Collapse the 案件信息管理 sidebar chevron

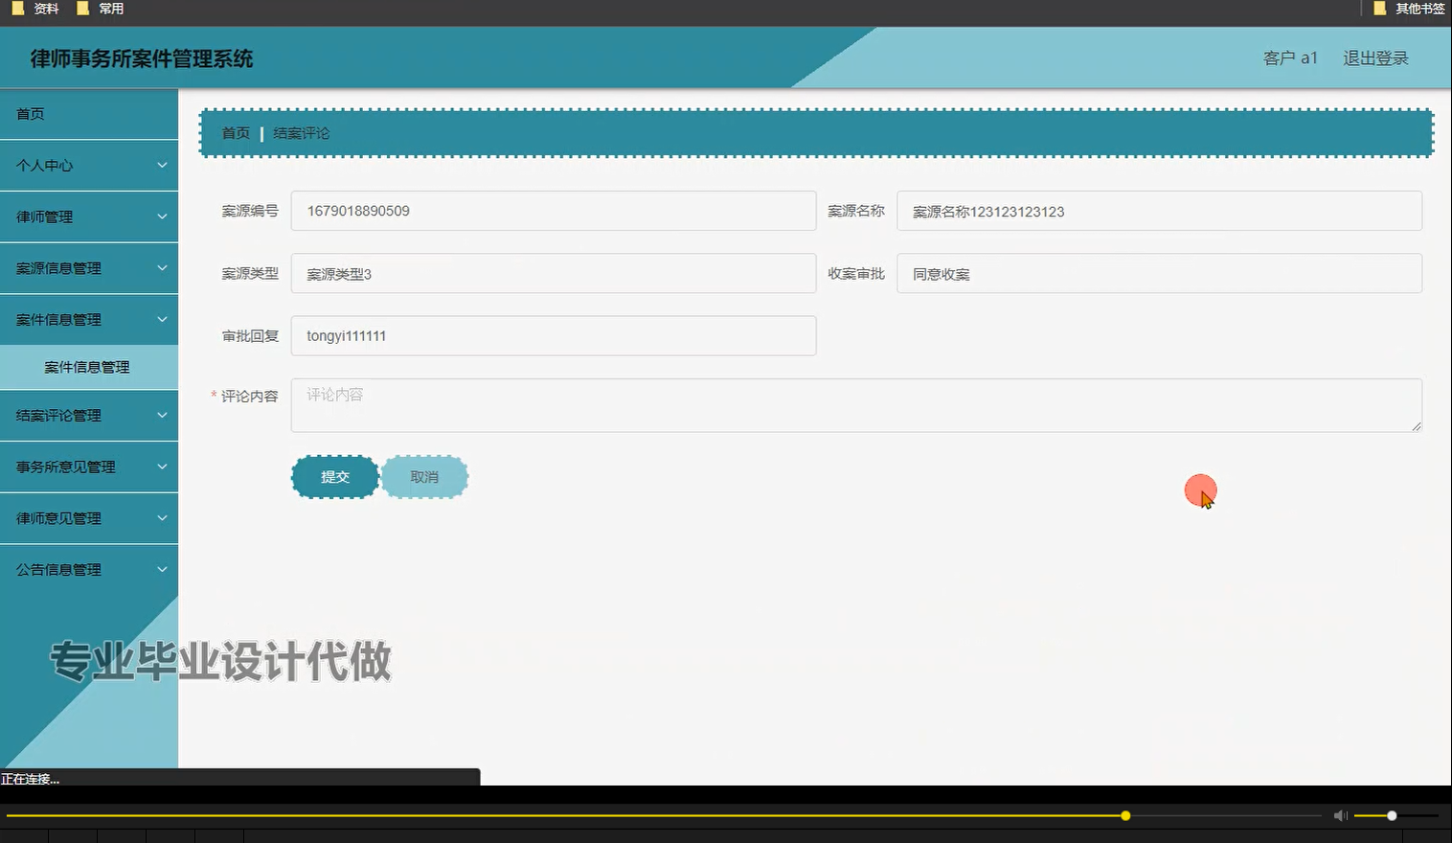click(x=162, y=319)
